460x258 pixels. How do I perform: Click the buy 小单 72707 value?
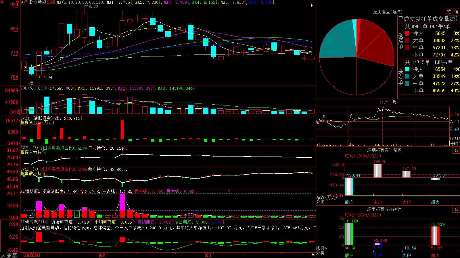pos(439,55)
